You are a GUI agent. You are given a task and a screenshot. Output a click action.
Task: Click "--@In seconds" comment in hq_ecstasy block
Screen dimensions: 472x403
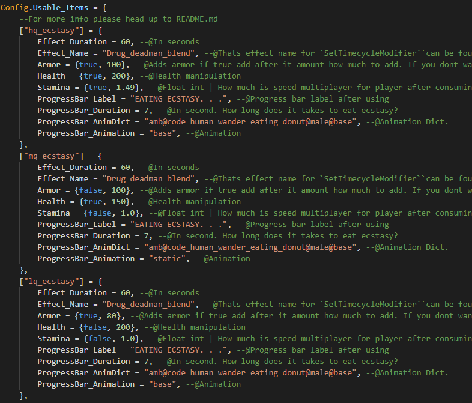click(x=169, y=42)
